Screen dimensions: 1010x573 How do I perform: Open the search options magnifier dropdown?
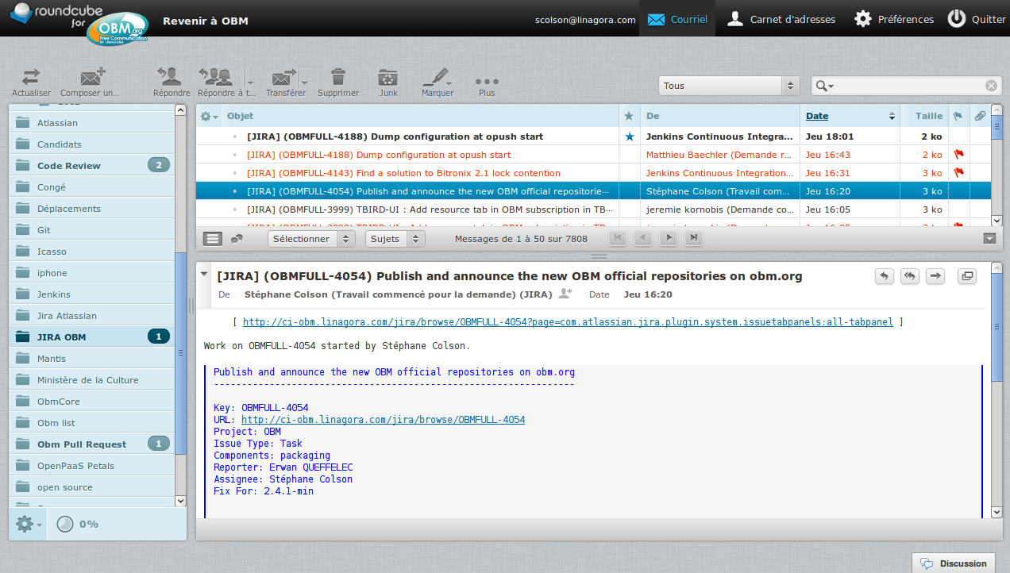[824, 86]
